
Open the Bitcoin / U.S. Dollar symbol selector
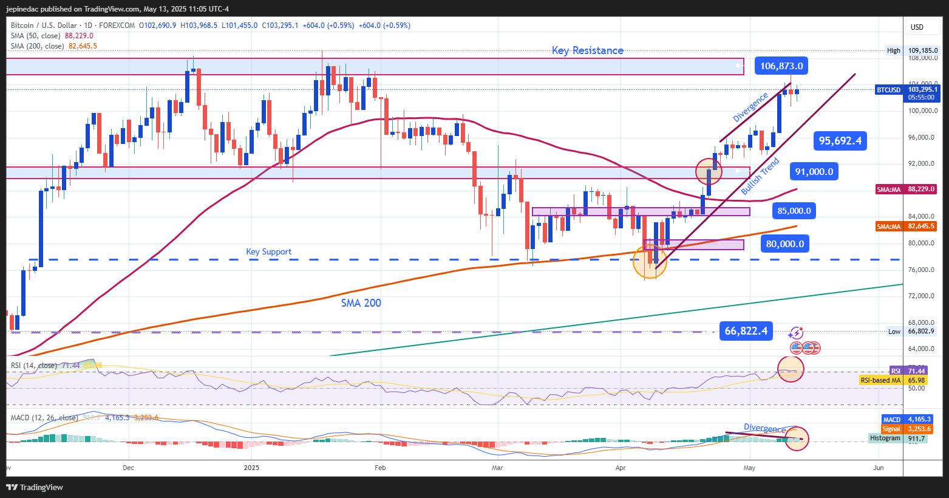[43, 25]
